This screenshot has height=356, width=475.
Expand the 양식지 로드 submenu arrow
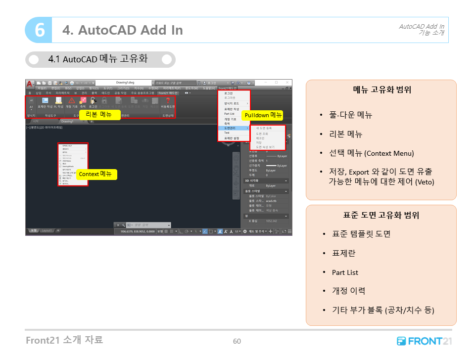coord(247,103)
